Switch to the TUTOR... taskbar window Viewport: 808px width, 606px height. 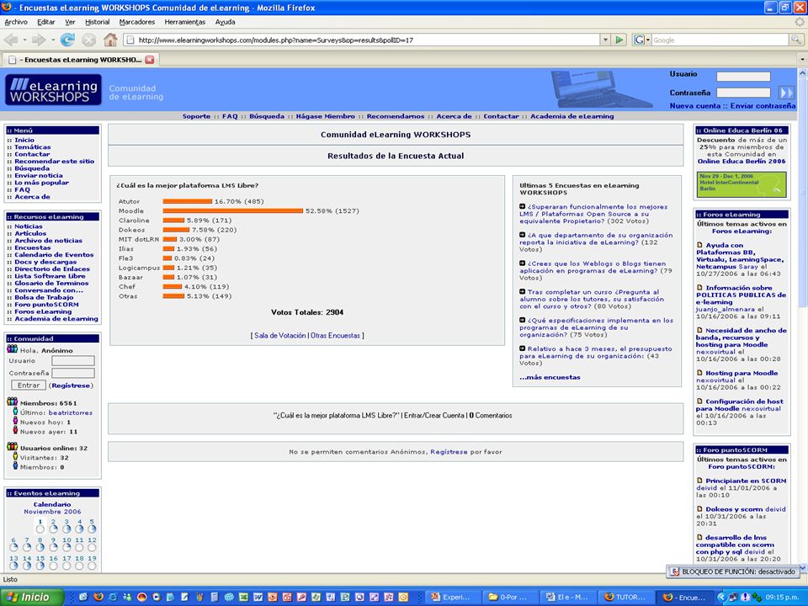pyautogui.click(x=626, y=598)
